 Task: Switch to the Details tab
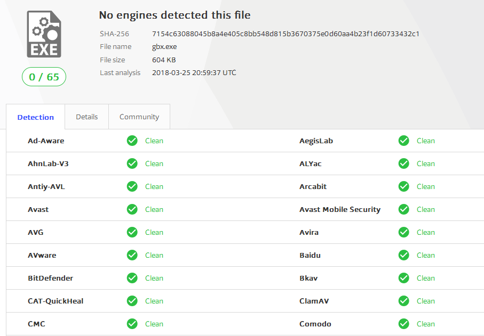click(87, 117)
